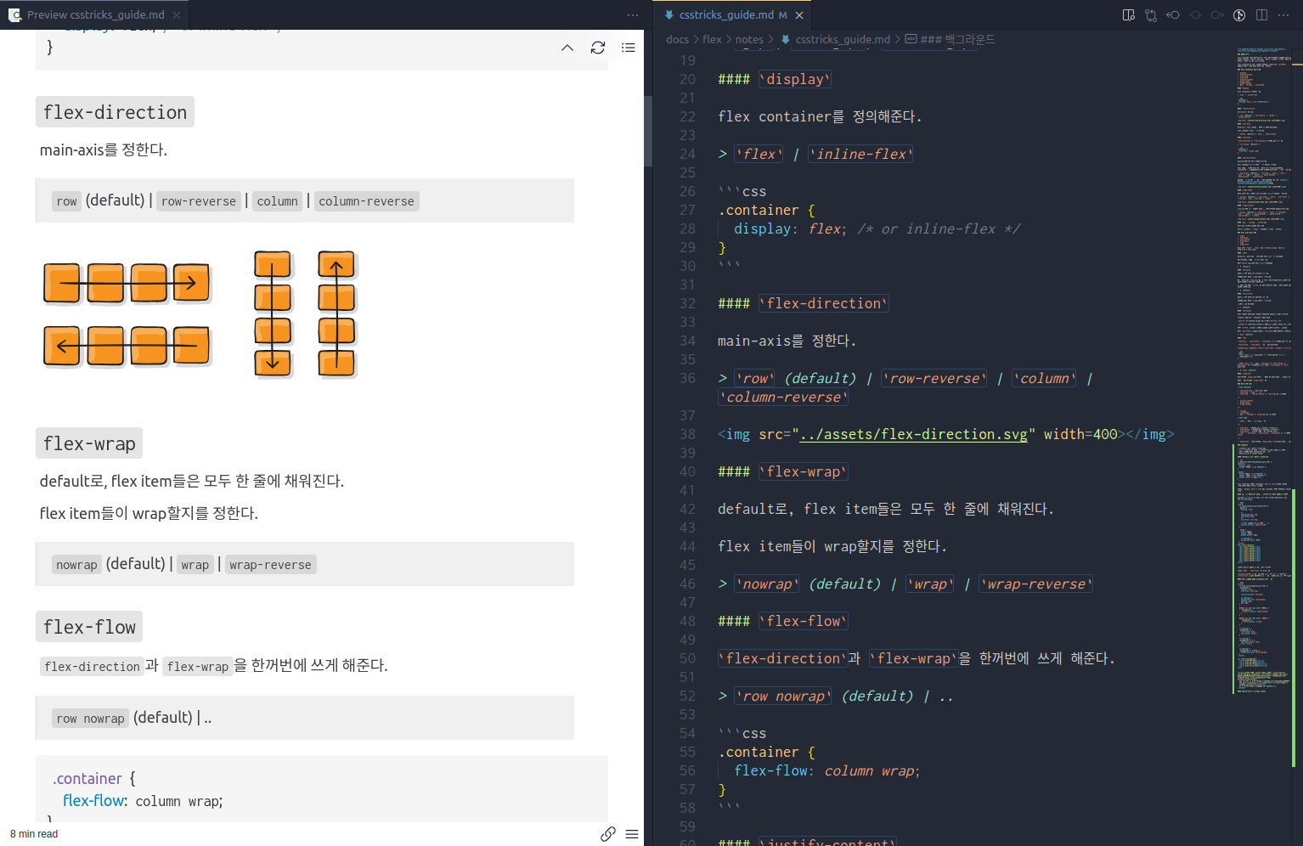Click 'flex-flow: column wrap;' line in editor
The height and width of the screenshot is (846, 1303).
pyautogui.click(x=826, y=770)
